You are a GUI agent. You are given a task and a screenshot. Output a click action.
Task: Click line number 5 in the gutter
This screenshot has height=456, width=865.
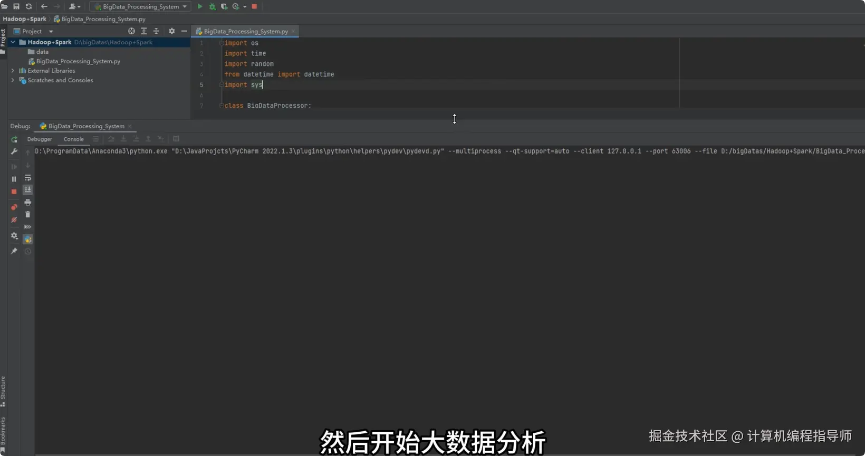[201, 85]
